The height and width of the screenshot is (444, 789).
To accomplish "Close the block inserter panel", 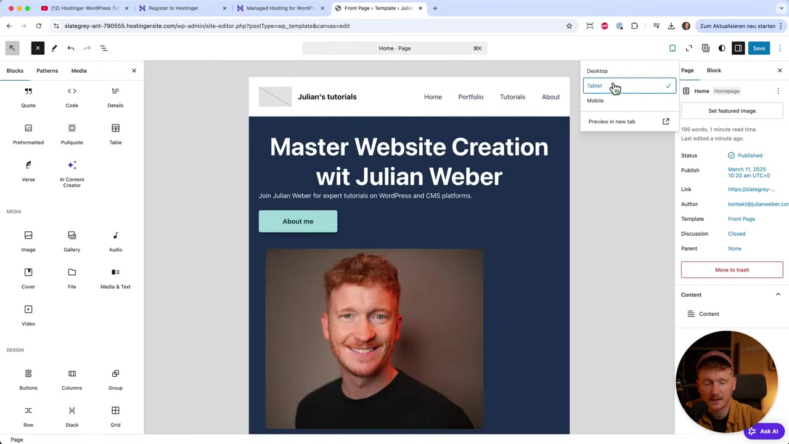I will click(x=134, y=70).
